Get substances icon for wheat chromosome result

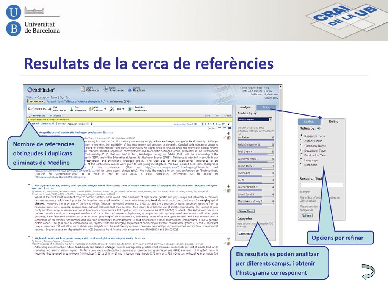[228, 186]
